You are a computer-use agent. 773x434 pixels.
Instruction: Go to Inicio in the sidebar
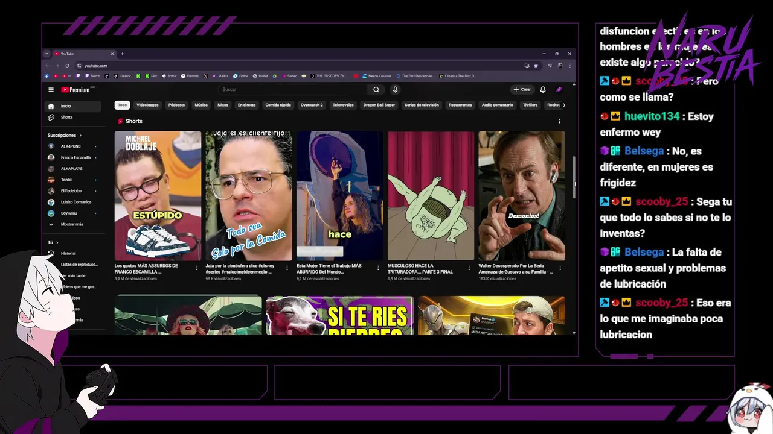click(x=73, y=106)
